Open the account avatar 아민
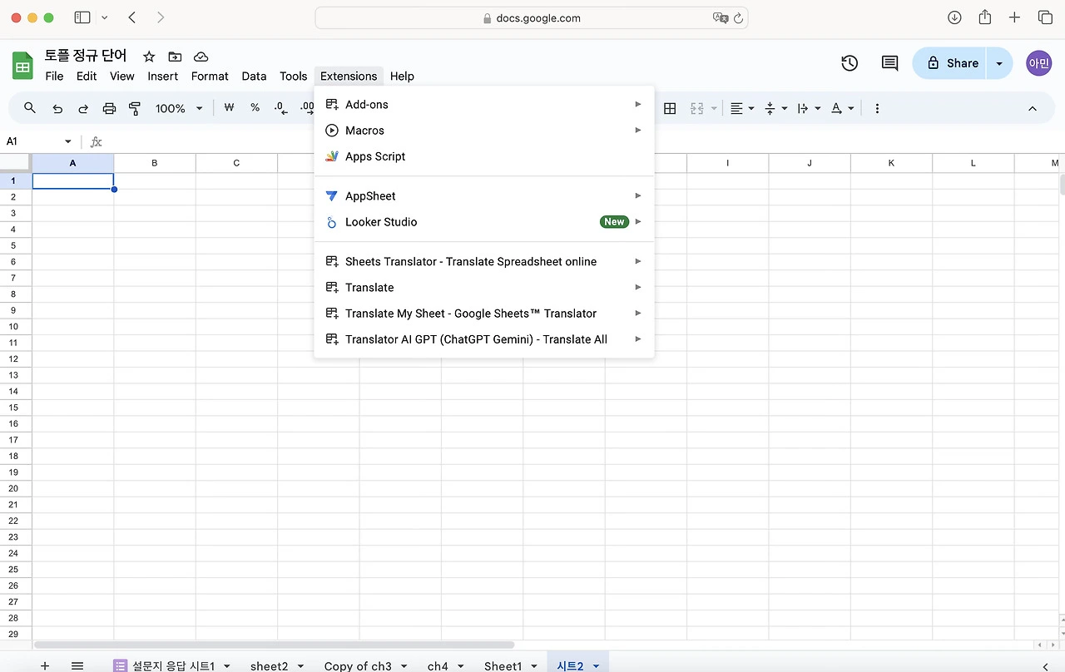Screen dimensions: 1065x672 [1039, 63]
